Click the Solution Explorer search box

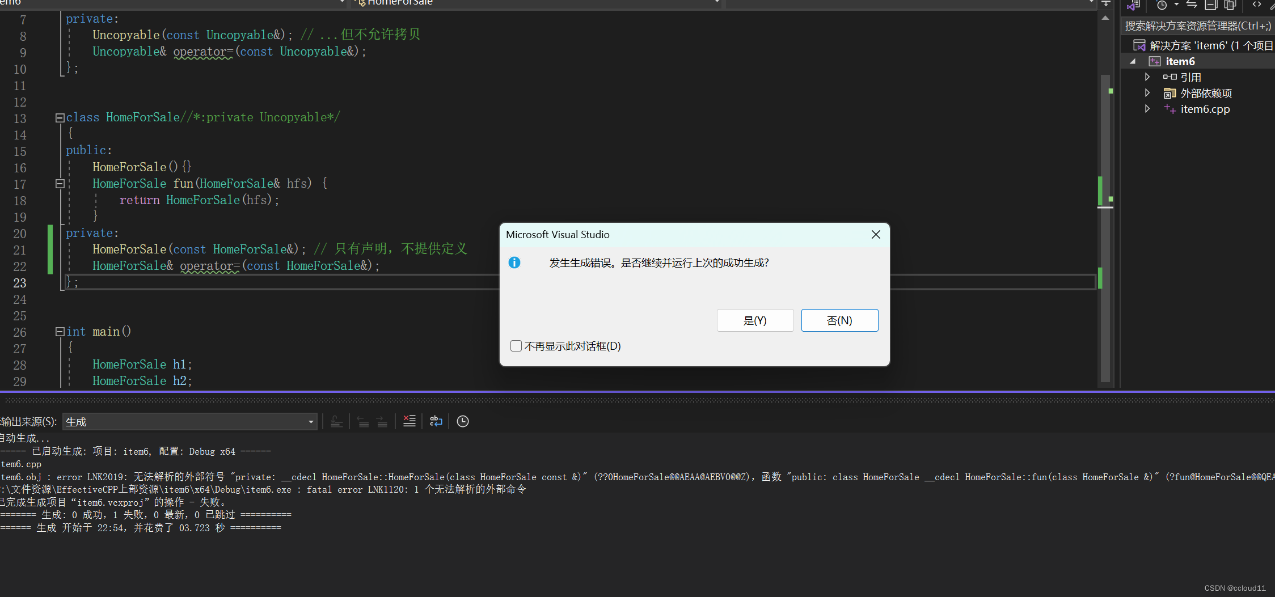1198,26
